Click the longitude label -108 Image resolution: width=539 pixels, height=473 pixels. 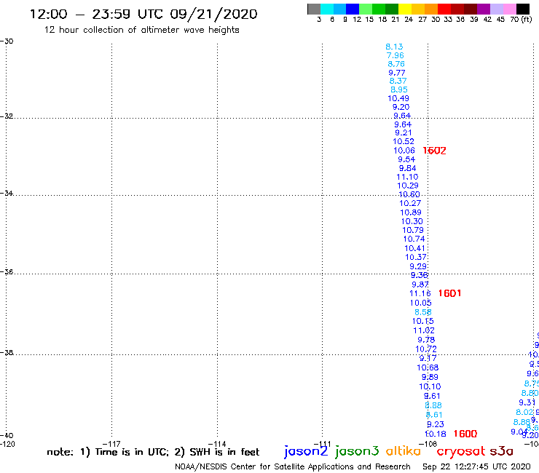(x=428, y=444)
